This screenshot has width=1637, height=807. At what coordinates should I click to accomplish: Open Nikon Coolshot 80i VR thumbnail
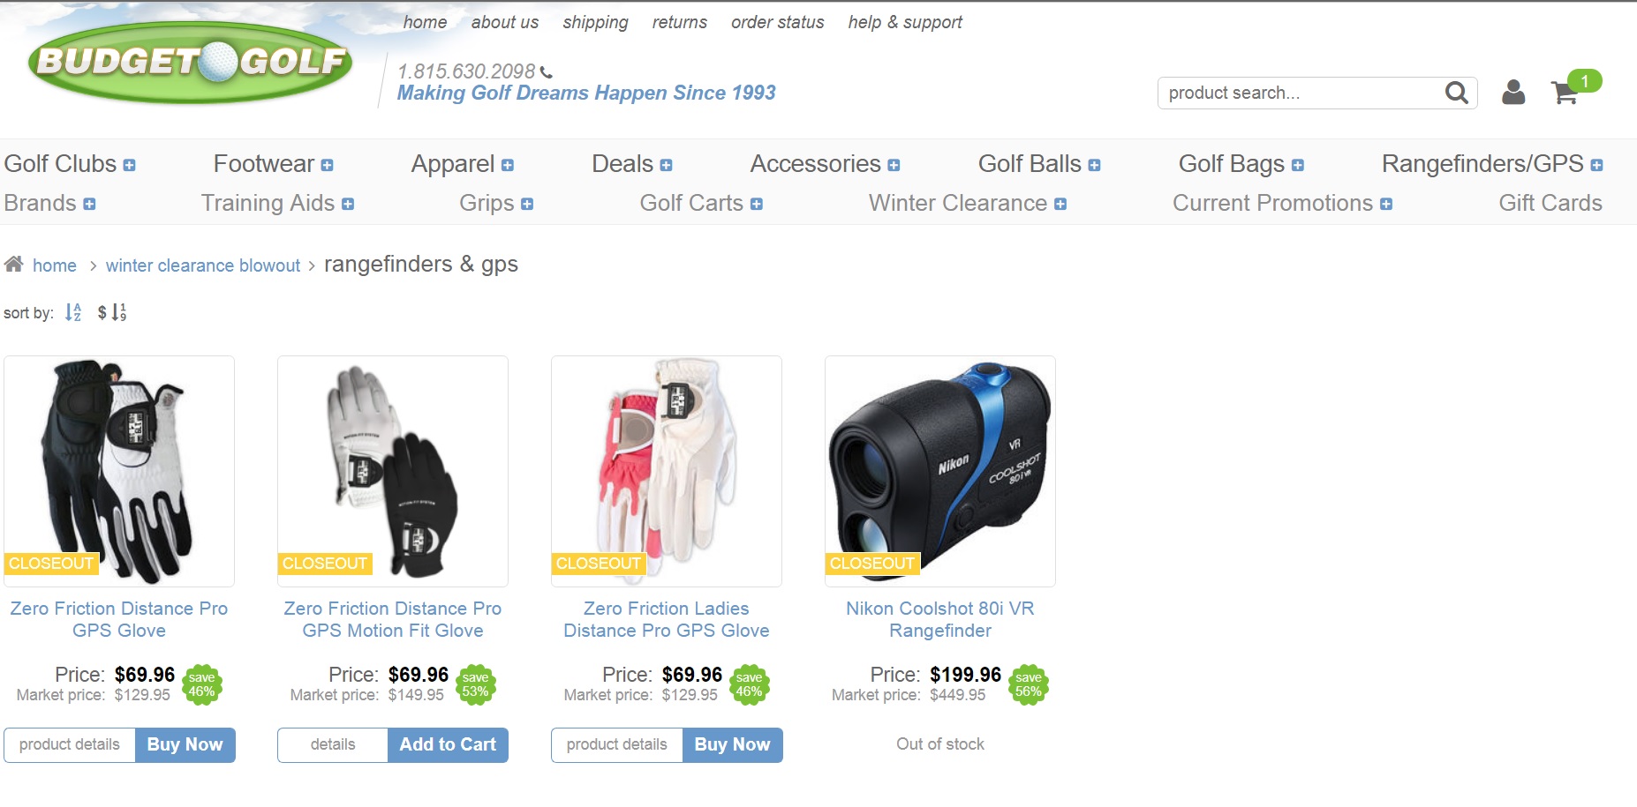pos(940,471)
